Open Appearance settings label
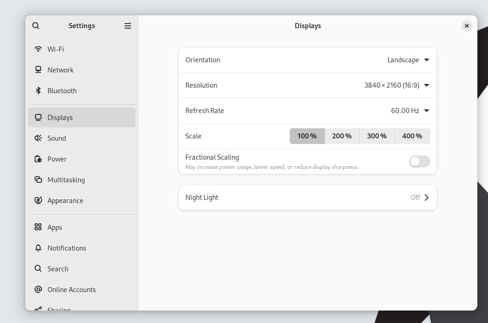This screenshot has width=488, height=323. pyautogui.click(x=65, y=201)
